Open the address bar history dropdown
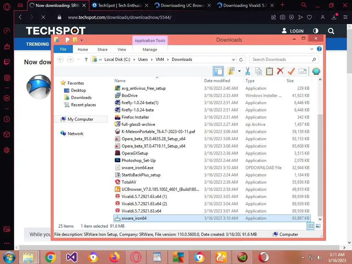This screenshot has height=264, width=352. click(233, 59)
